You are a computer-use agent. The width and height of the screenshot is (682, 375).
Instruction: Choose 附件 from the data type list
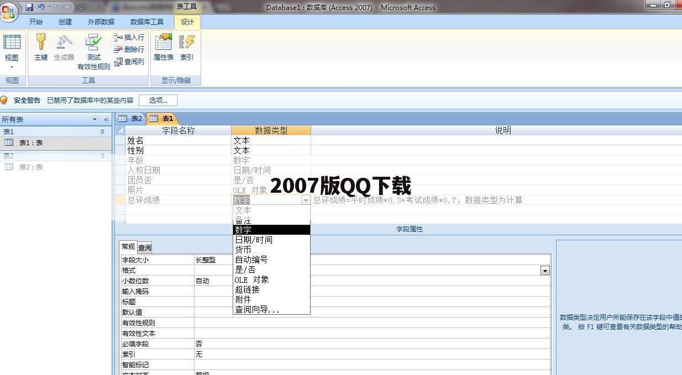[271, 299]
